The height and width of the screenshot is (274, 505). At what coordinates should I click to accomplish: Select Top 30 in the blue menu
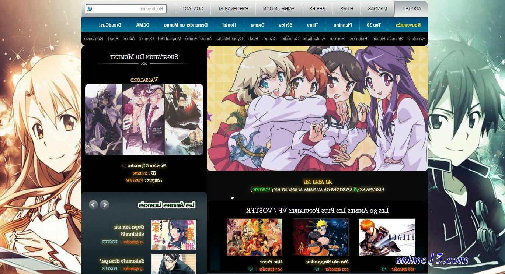pos(374,25)
